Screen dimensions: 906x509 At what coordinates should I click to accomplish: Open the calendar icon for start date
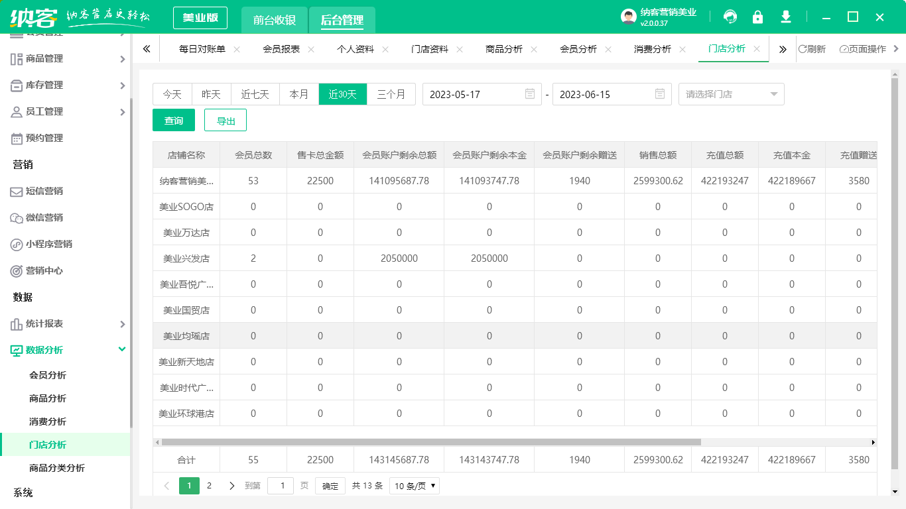(530, 94)
